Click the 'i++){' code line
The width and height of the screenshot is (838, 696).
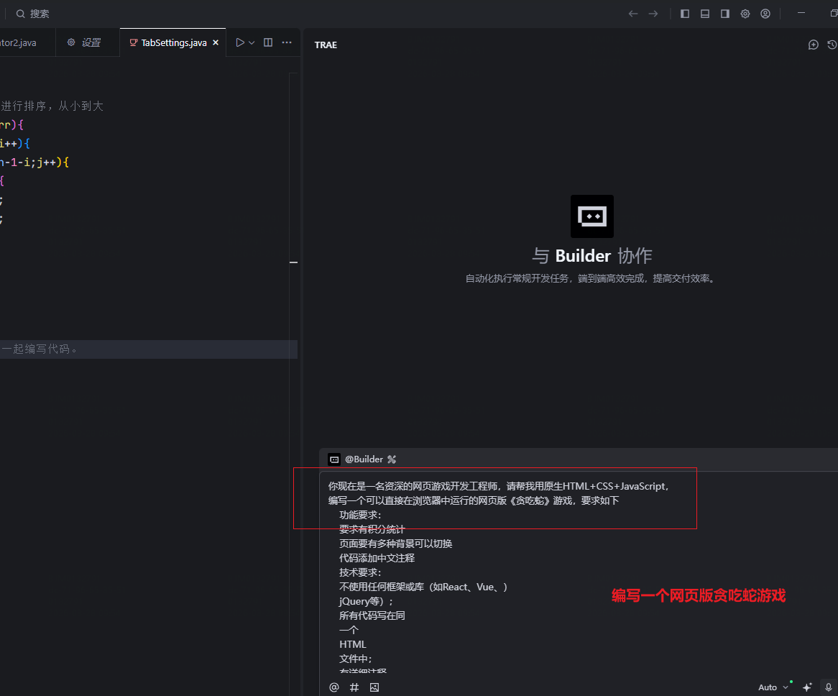point(15,143)
